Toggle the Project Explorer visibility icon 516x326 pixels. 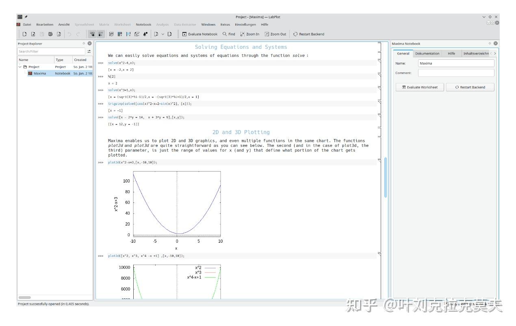(x=93, y=34)
